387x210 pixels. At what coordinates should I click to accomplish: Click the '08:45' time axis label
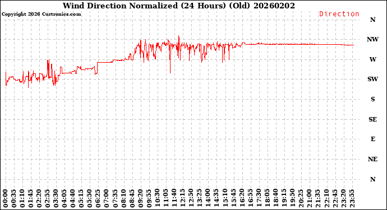click(132, 199)
